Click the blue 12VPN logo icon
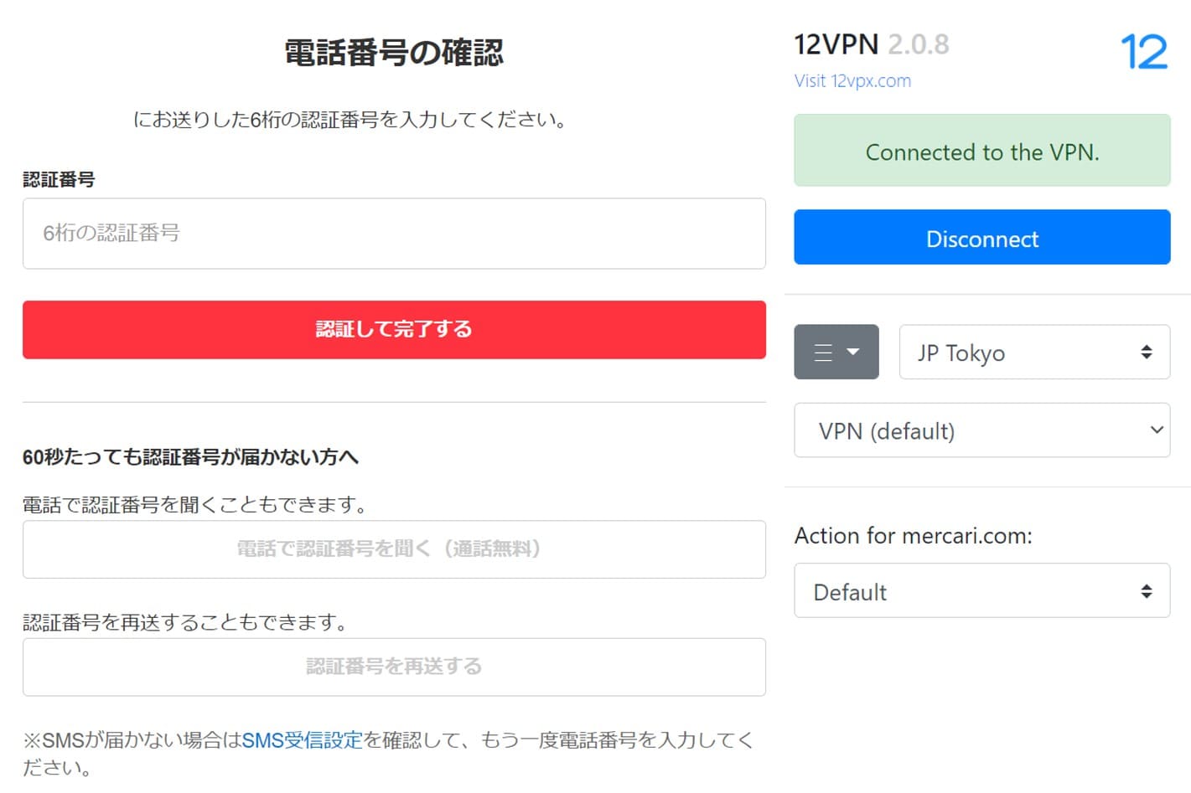Image resolution: width=1191 pixels, height=793 pixels. pos(1145,50)
